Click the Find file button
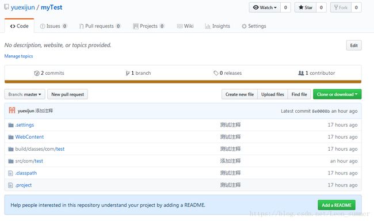 tap(299, 94)
